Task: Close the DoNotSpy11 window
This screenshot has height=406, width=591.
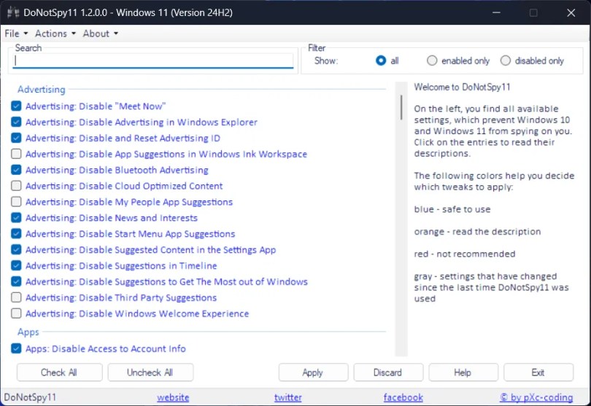Action: click(571, 12)
